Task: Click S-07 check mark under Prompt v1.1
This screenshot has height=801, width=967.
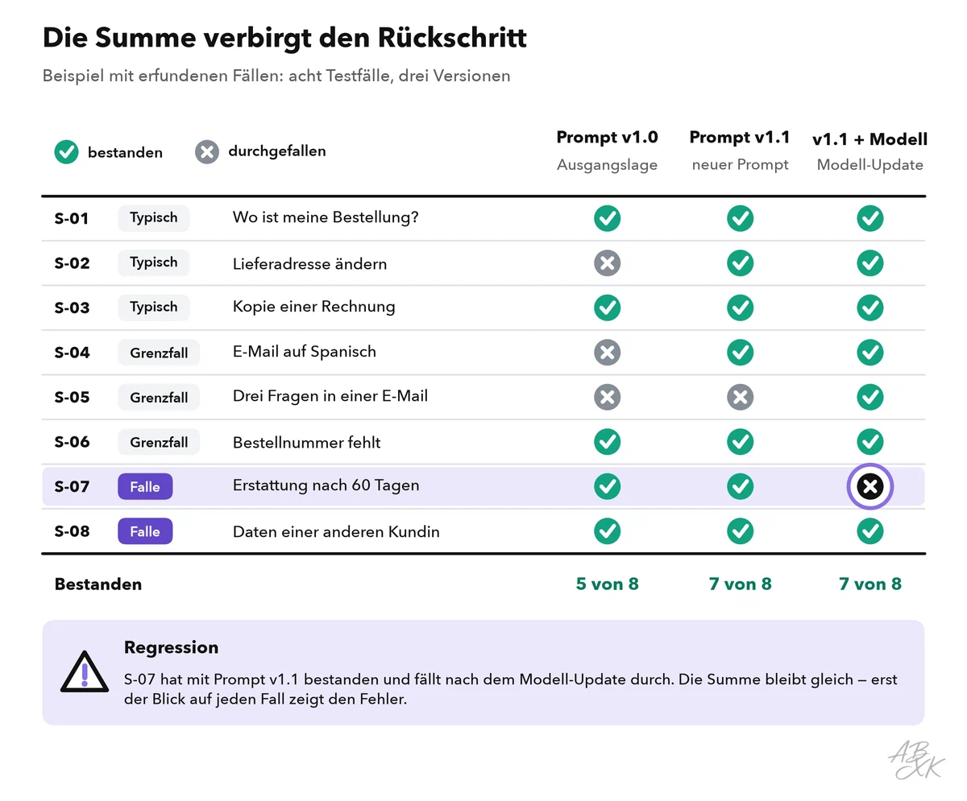Action: [741, 486]
